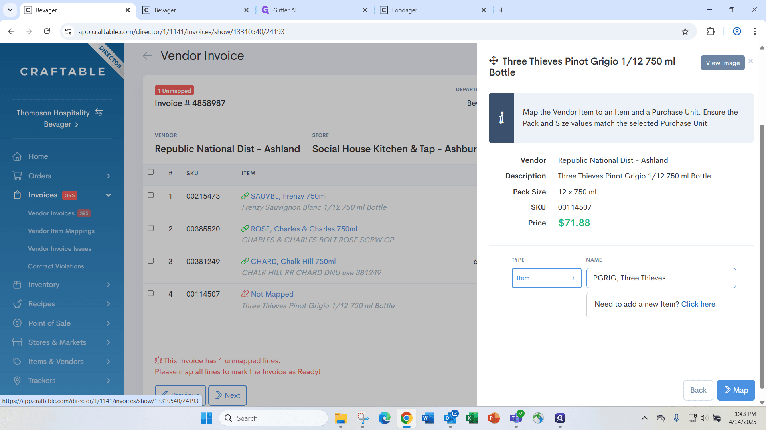Image resolution: width=766 pixels, height=430 pixels.
Task: Click the Home icon in sidebar
Action: pyautogui.click(x=17, y=156)
